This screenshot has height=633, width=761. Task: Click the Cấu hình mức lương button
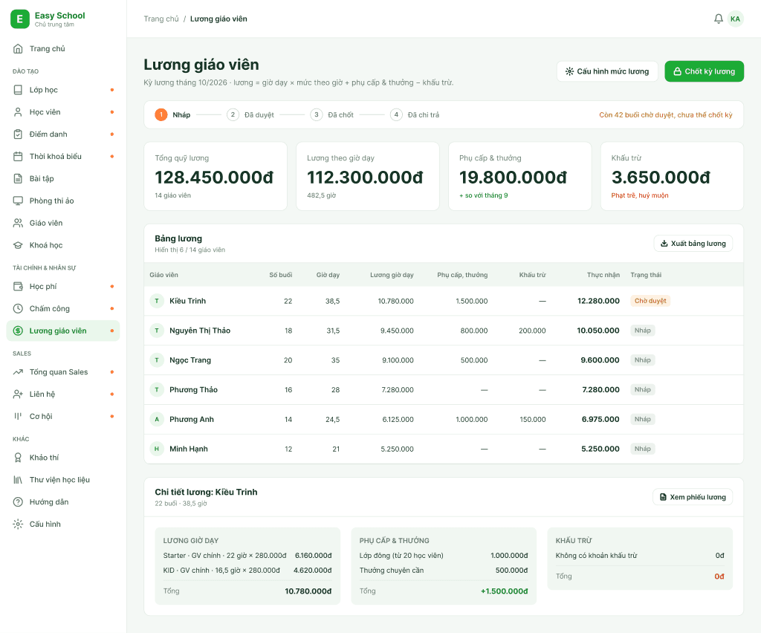(607, 71)
